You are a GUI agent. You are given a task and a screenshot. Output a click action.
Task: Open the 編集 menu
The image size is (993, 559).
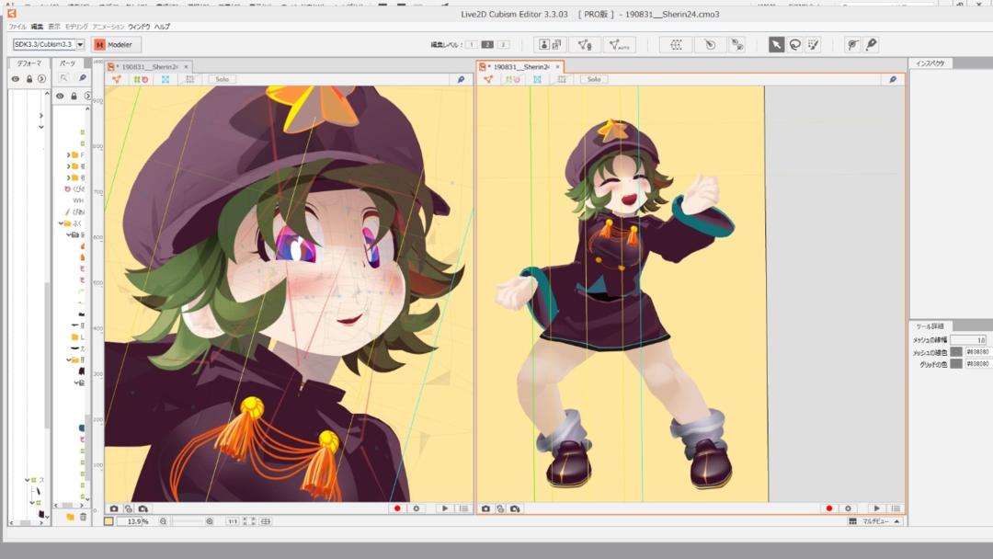pos(38,27)
